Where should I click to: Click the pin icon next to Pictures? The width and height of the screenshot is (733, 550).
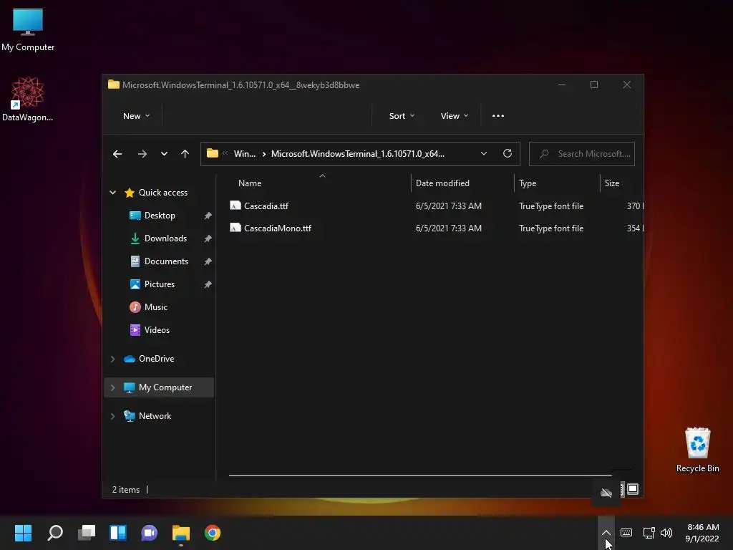tap(208, 284)
